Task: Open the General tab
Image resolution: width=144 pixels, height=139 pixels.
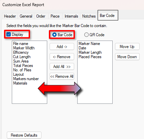Action: tap(26, 16)
